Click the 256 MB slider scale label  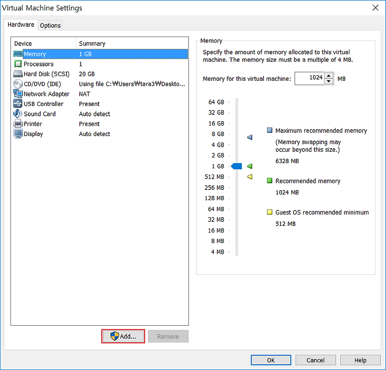(215, 188)
